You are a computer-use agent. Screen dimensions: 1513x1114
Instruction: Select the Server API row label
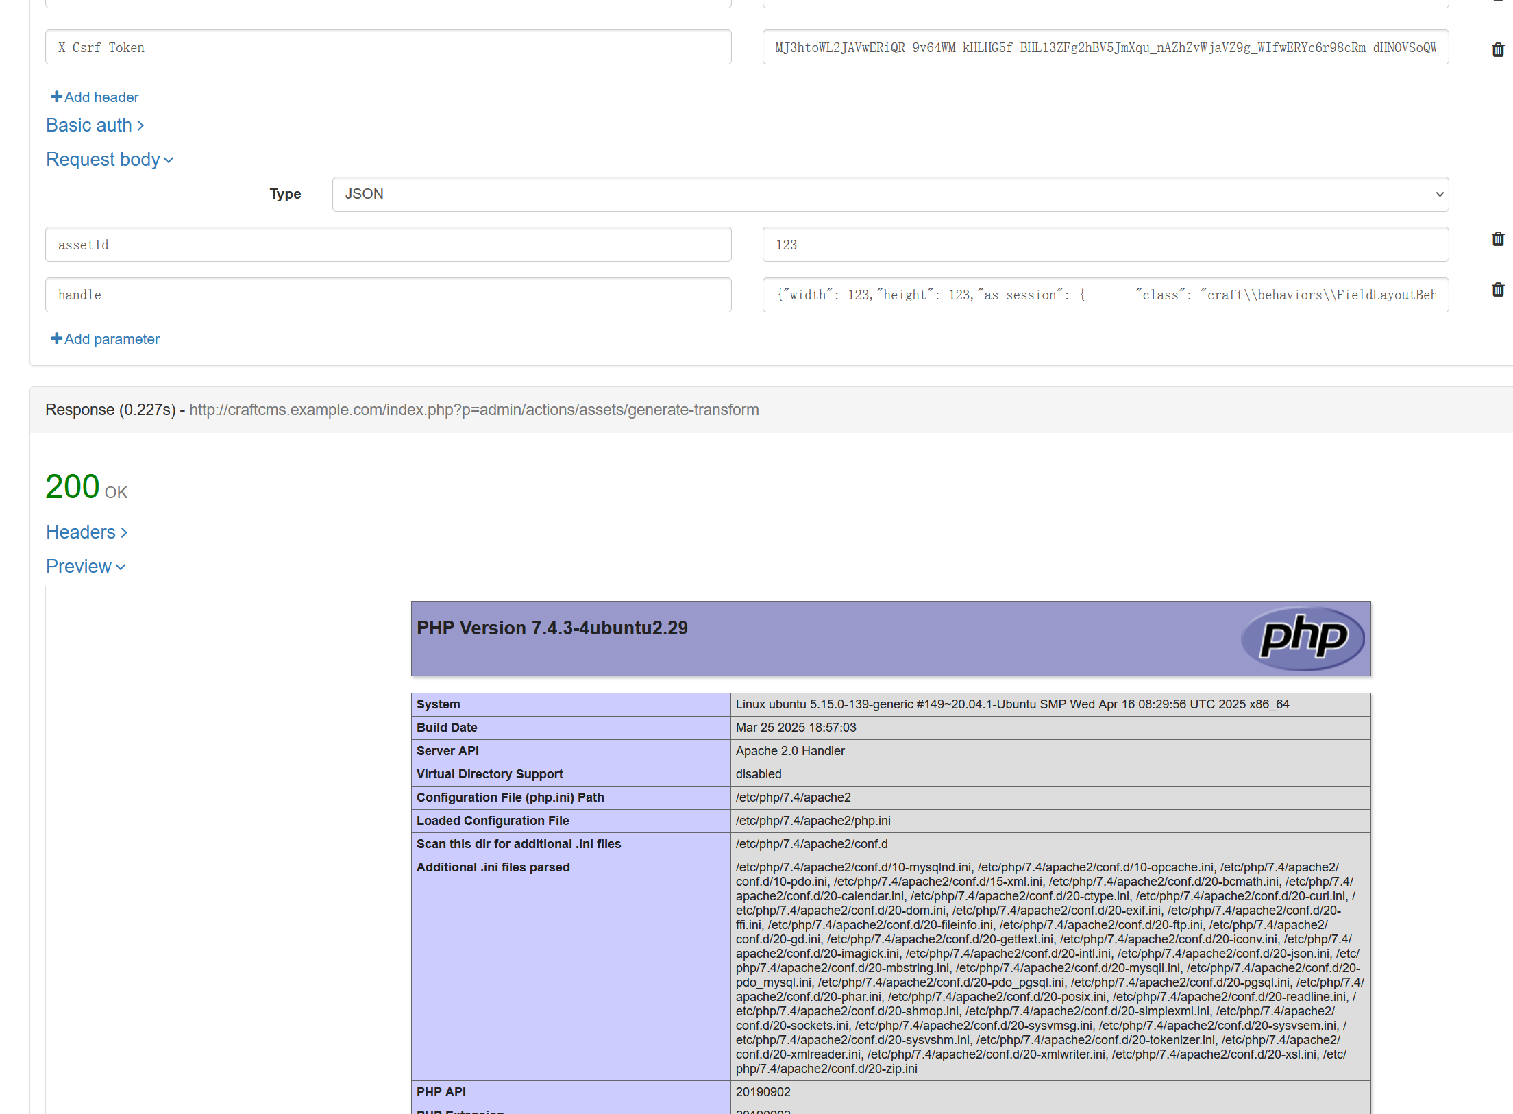click(x=447, y=751)
